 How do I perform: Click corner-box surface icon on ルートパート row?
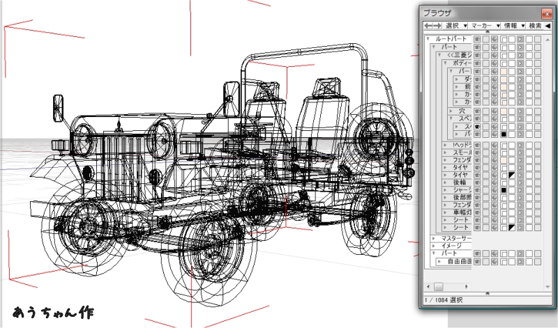[504, 39]
